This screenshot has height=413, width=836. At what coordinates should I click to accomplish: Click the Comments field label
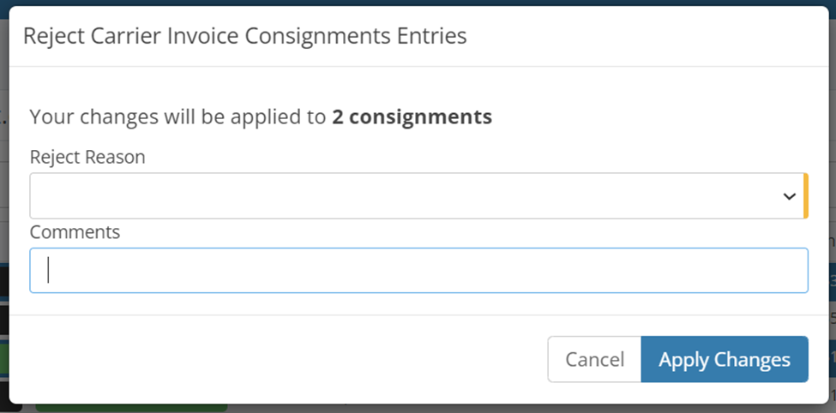point(75,231)
